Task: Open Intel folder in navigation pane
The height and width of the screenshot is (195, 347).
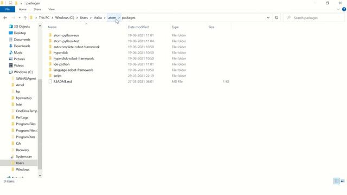Action: click(19, 105)
